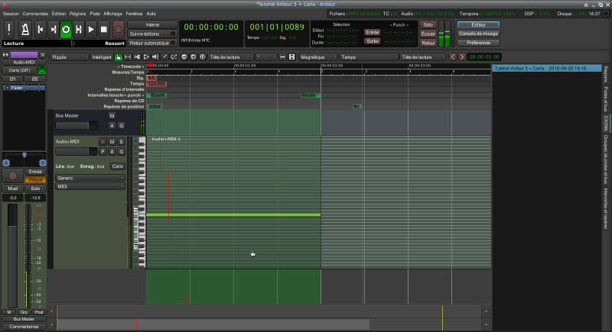
Task: Toggle Suivre éditions option
Action: coord(152,34)
